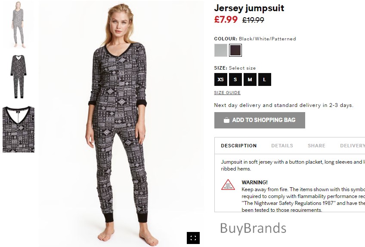Click the fire warning triangle icon
Screen dimensions: 365x247
click(x=228, y=185)
